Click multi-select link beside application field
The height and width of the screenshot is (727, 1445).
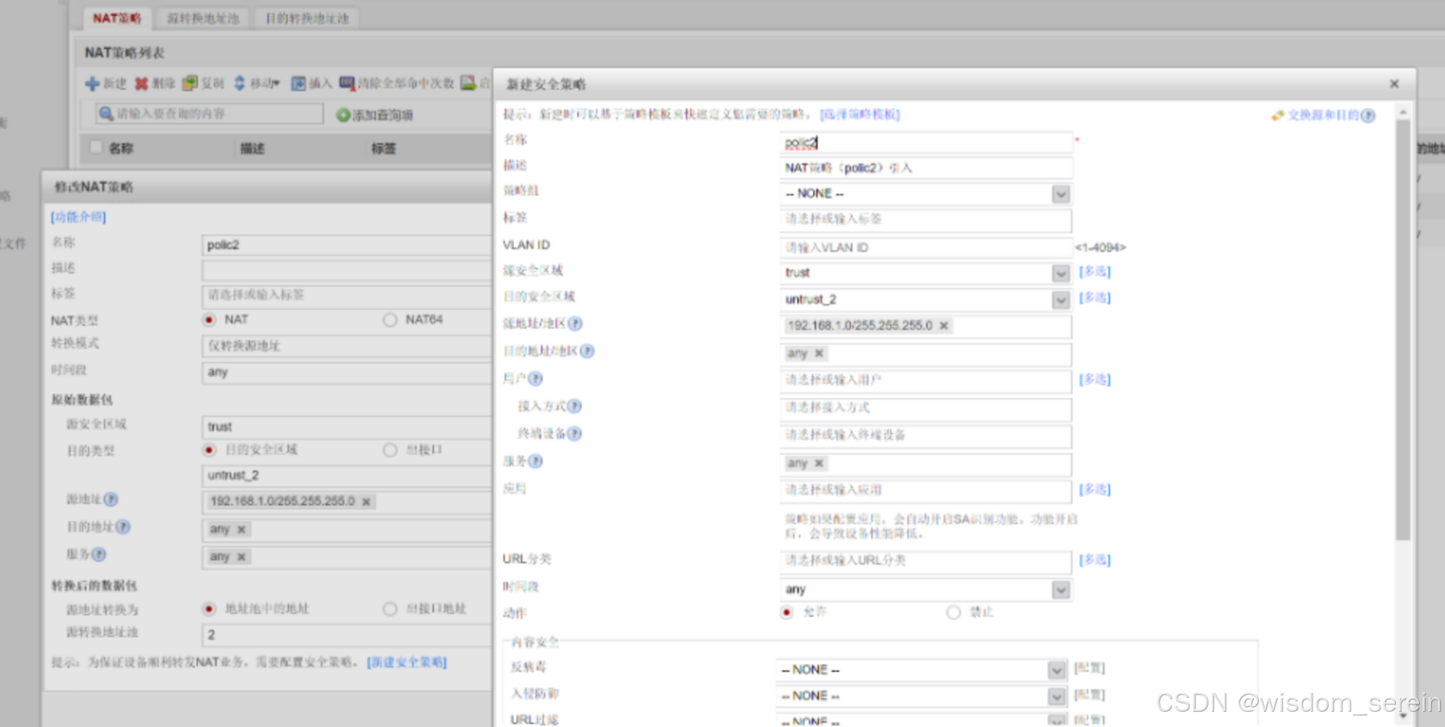1095,489
